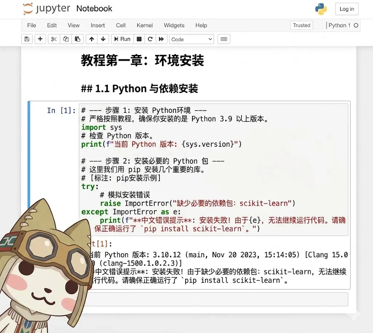
Task: Click subheading ## 1.1 Python 与依赖安装
Action: coord(140,89)
